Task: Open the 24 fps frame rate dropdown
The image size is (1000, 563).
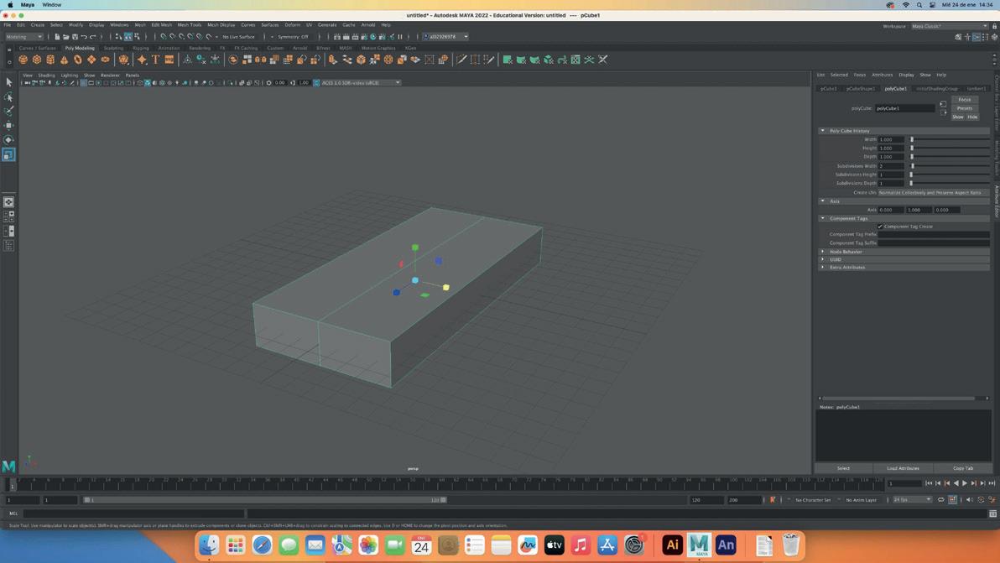Action: click(x=912, y=500)
